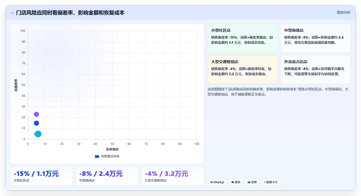Click the 小型社区店 label under -15%
This screenshot has height=196, width=361.
click(21, 181)
